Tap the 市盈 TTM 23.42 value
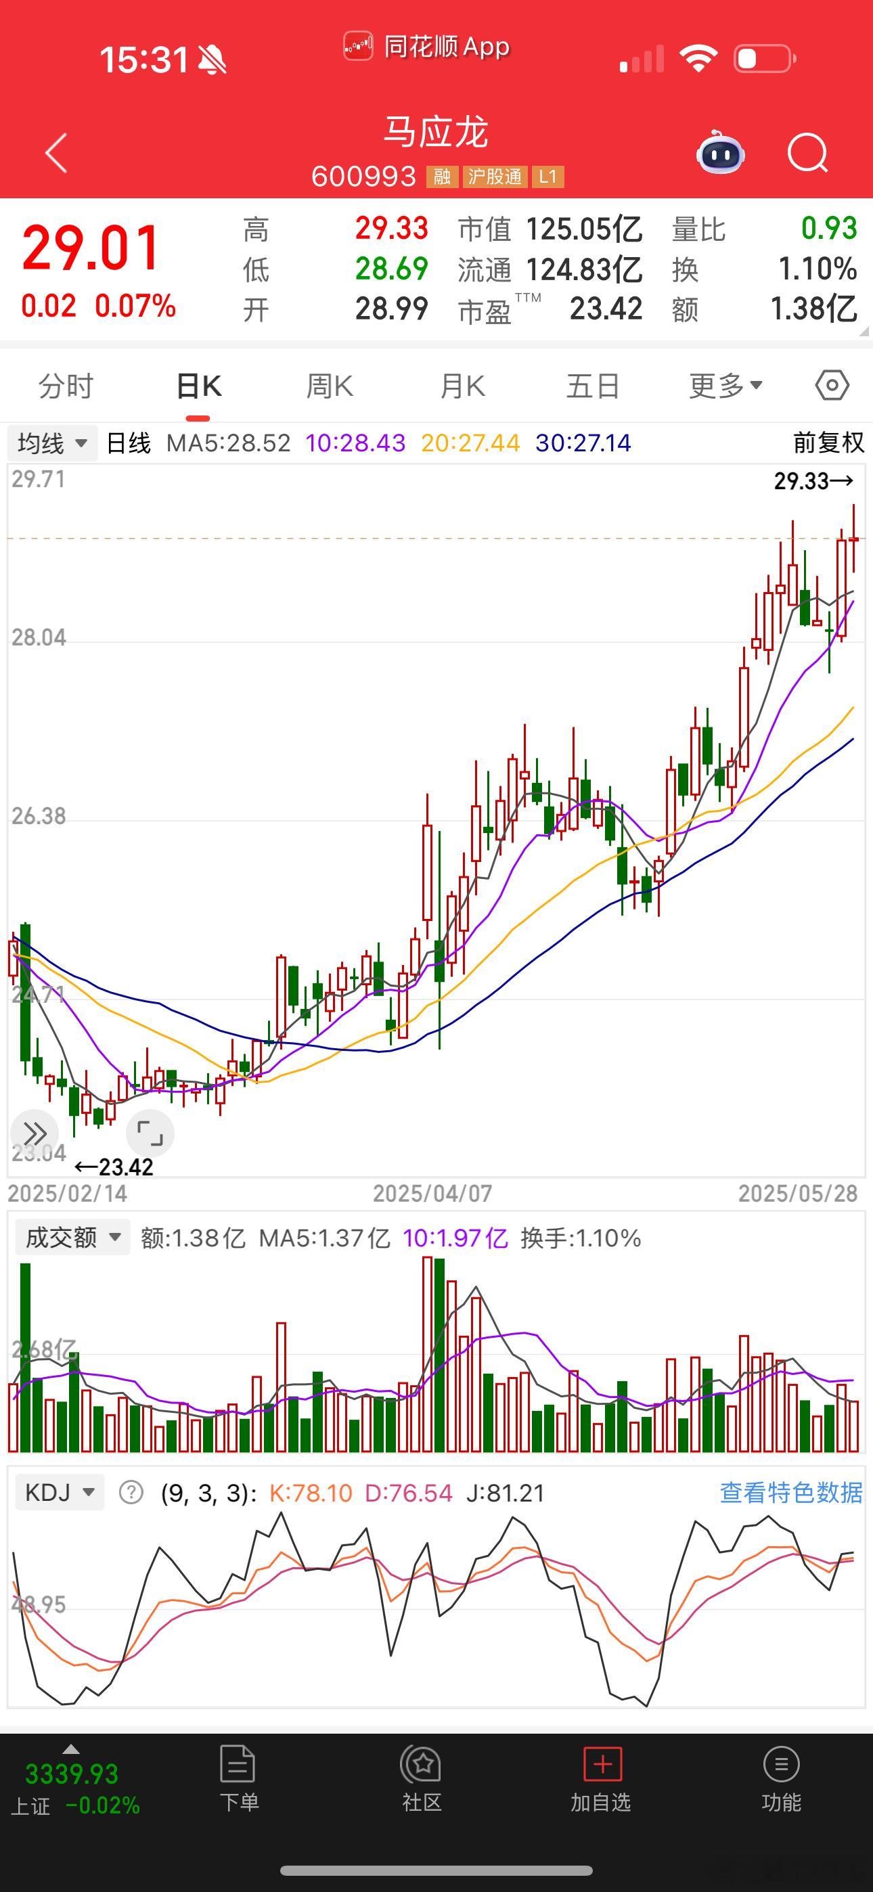 coord(606,309)
